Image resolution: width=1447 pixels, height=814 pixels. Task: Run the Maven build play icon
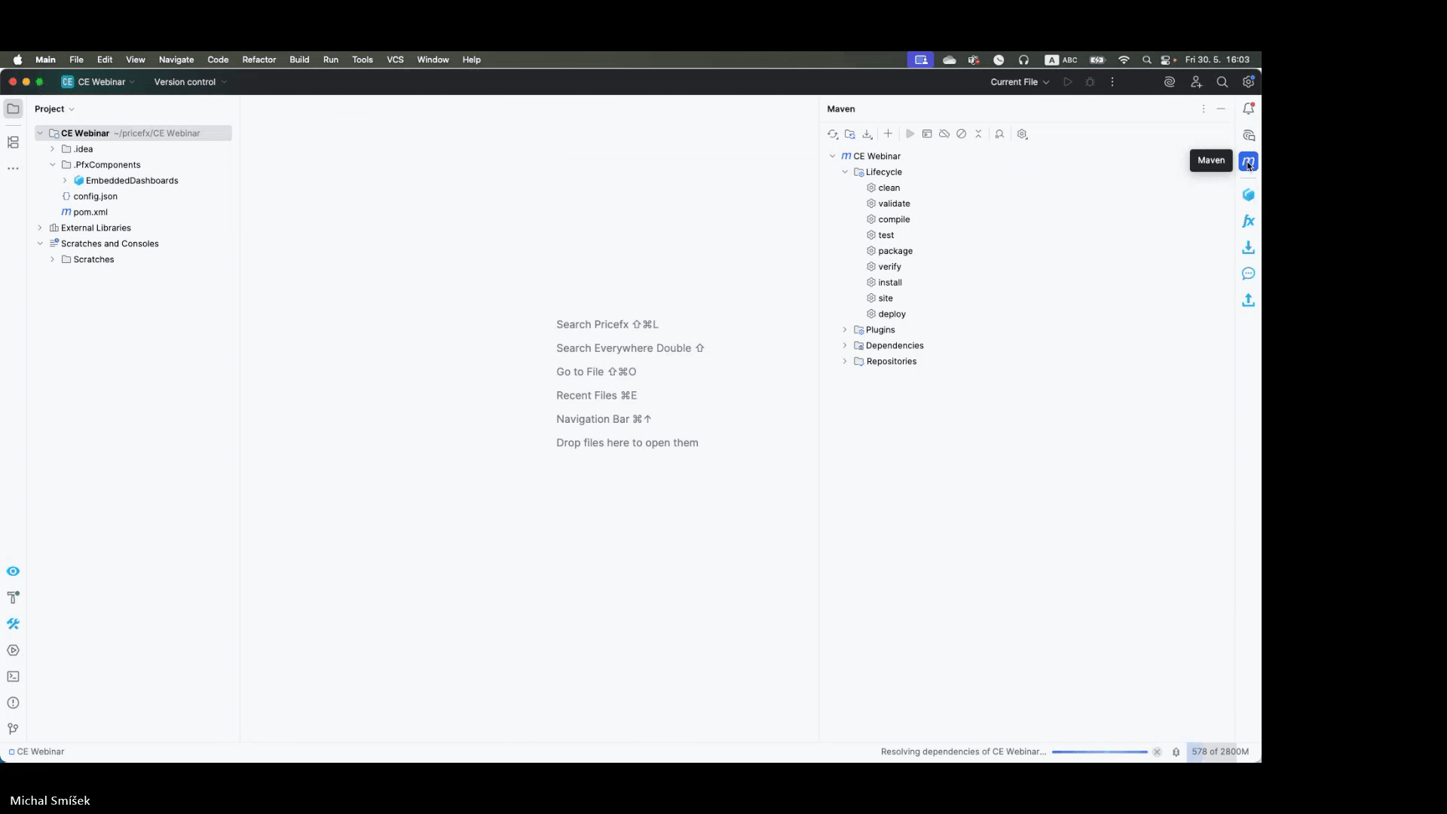click(x=910, y=134)
